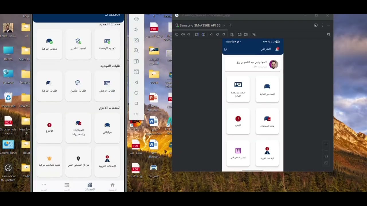Viewport: 367px width, 206px height.
Task: Open report card (الإبلاغ) in police app
Action: pos(238,121)
